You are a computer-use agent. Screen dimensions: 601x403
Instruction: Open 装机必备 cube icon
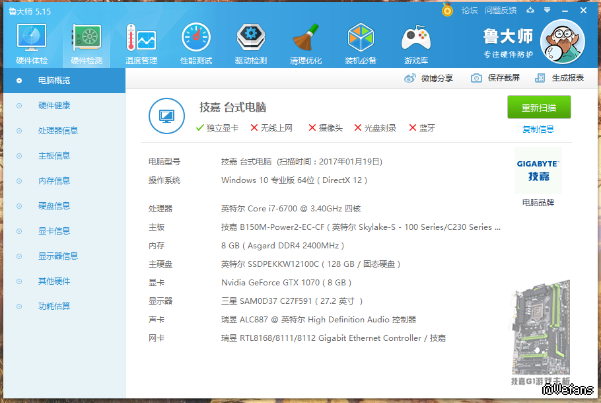[x=361, y=40]
